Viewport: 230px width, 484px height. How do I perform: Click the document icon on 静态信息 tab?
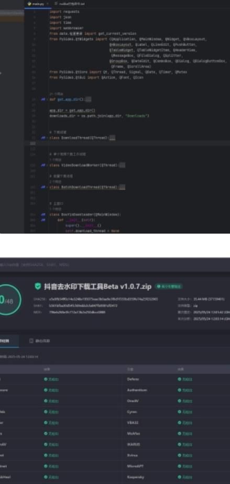[x=31, y=341]
